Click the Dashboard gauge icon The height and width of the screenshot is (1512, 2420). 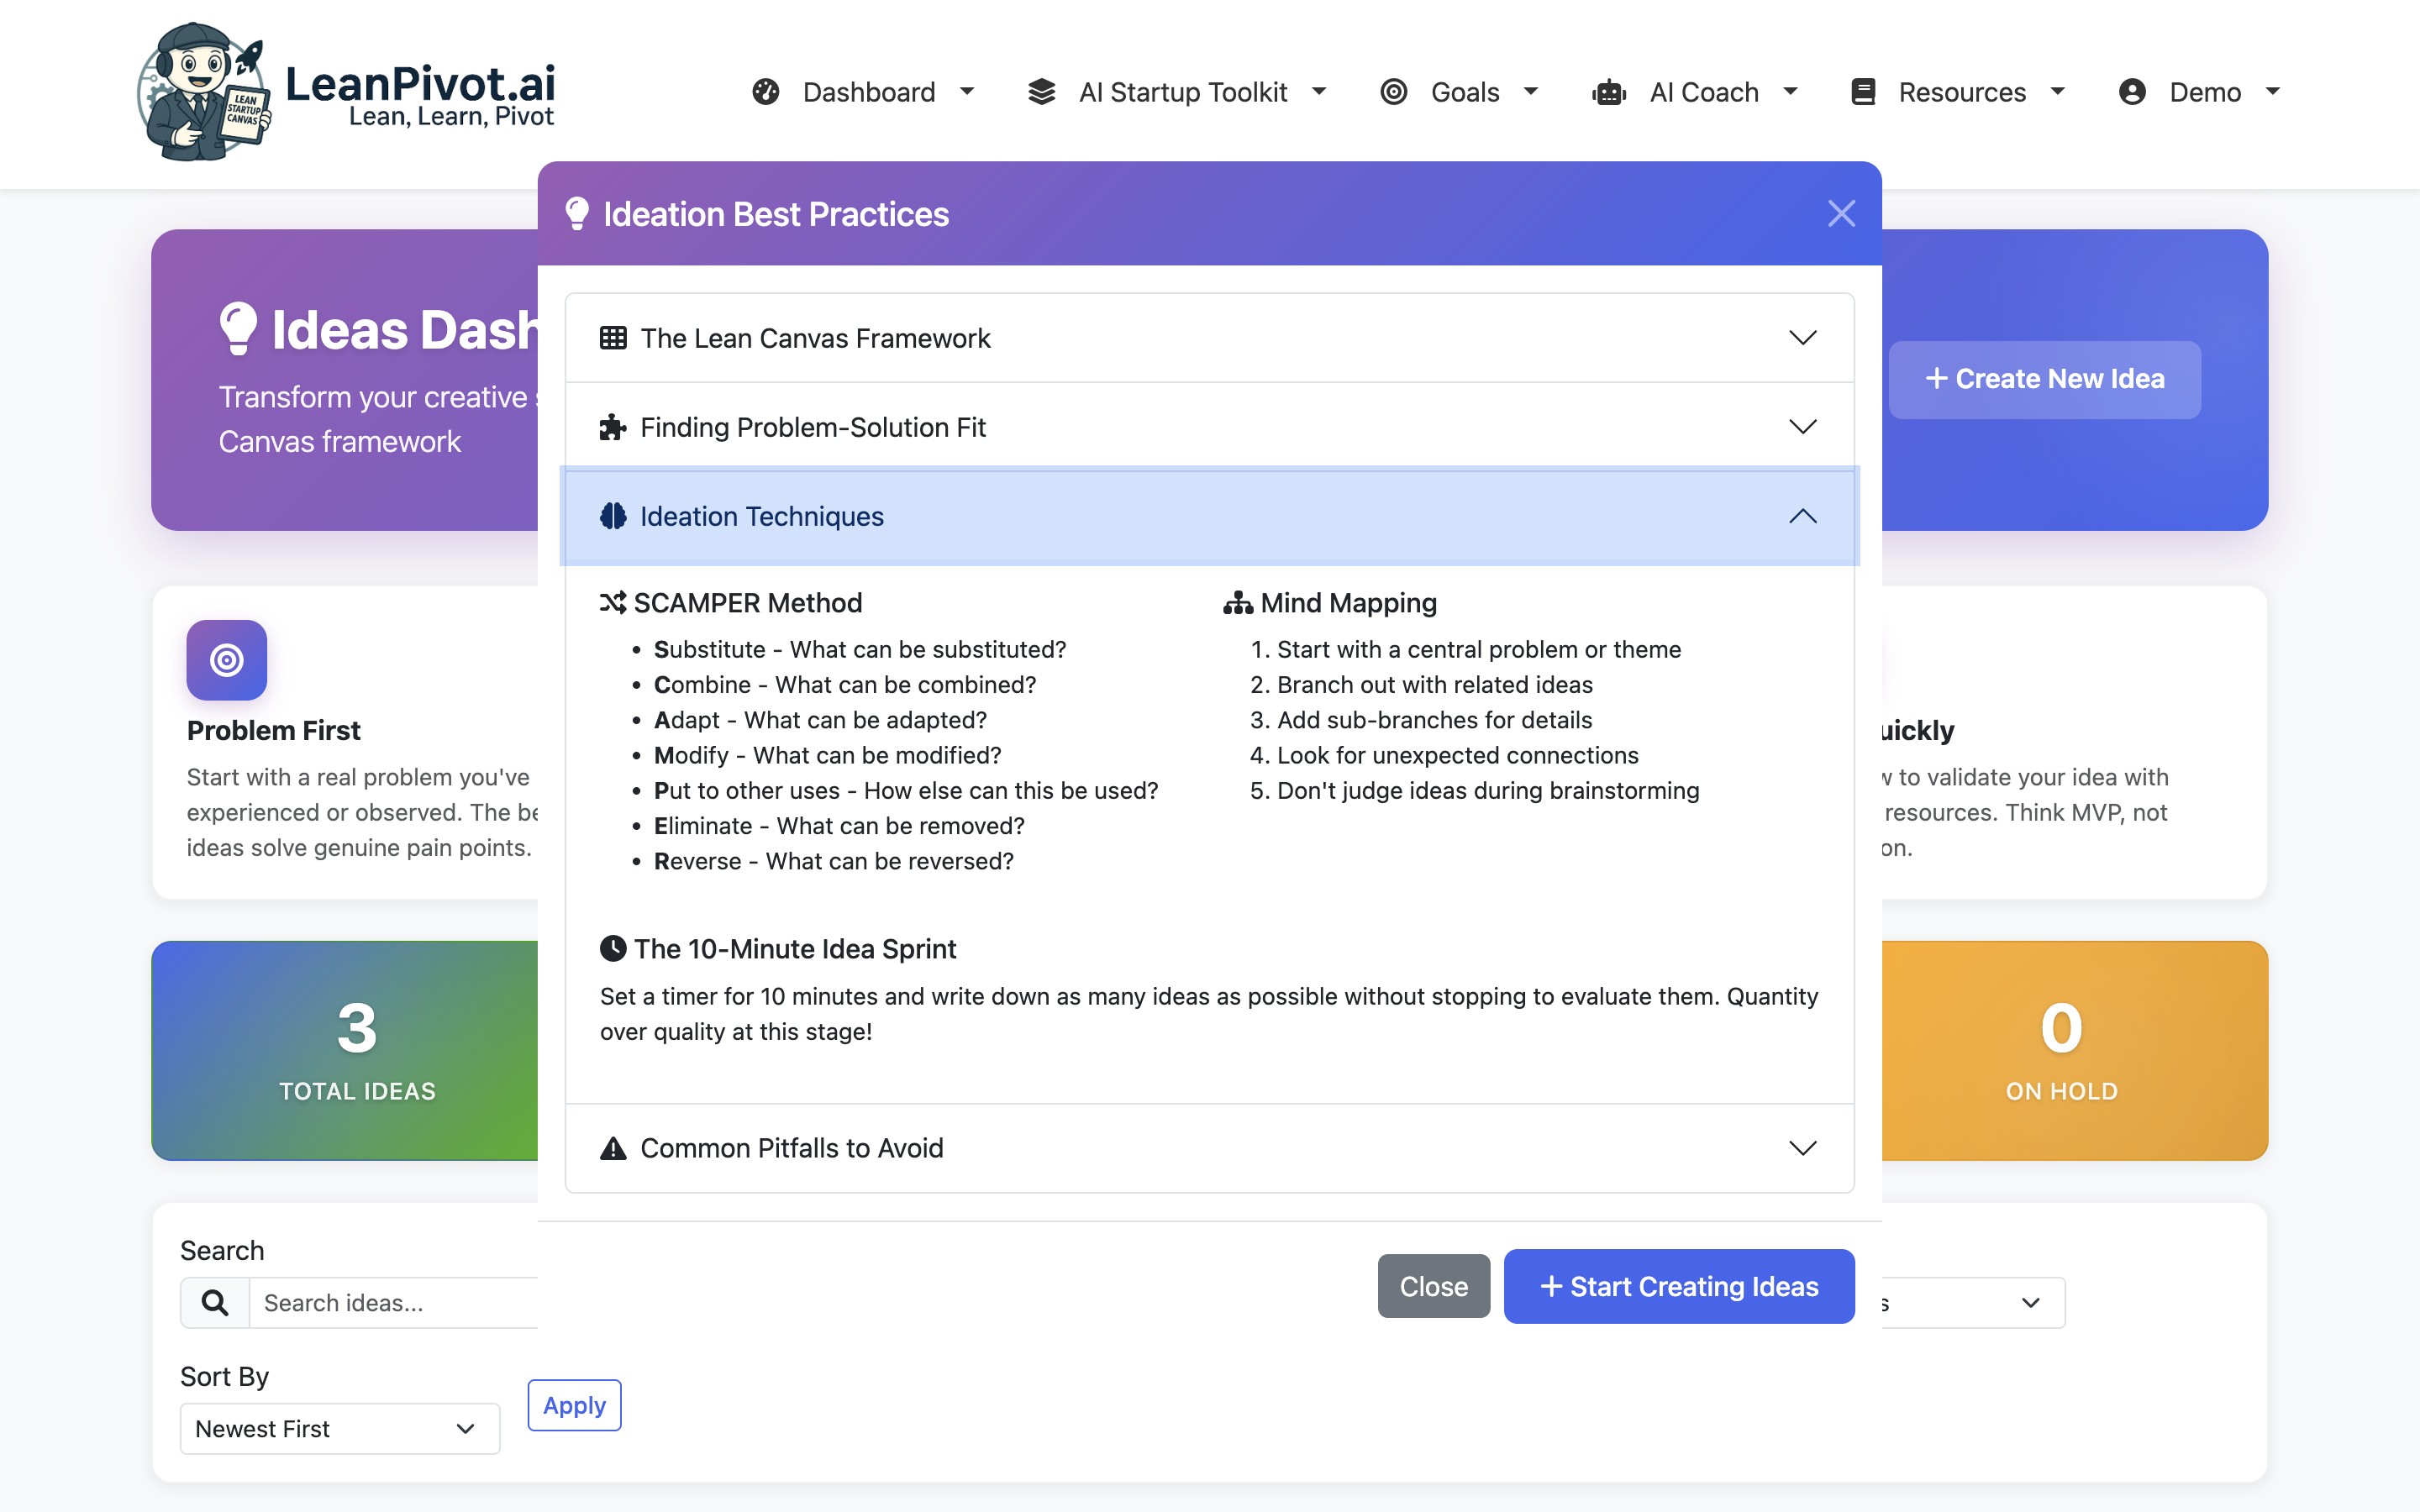(765, 92)
